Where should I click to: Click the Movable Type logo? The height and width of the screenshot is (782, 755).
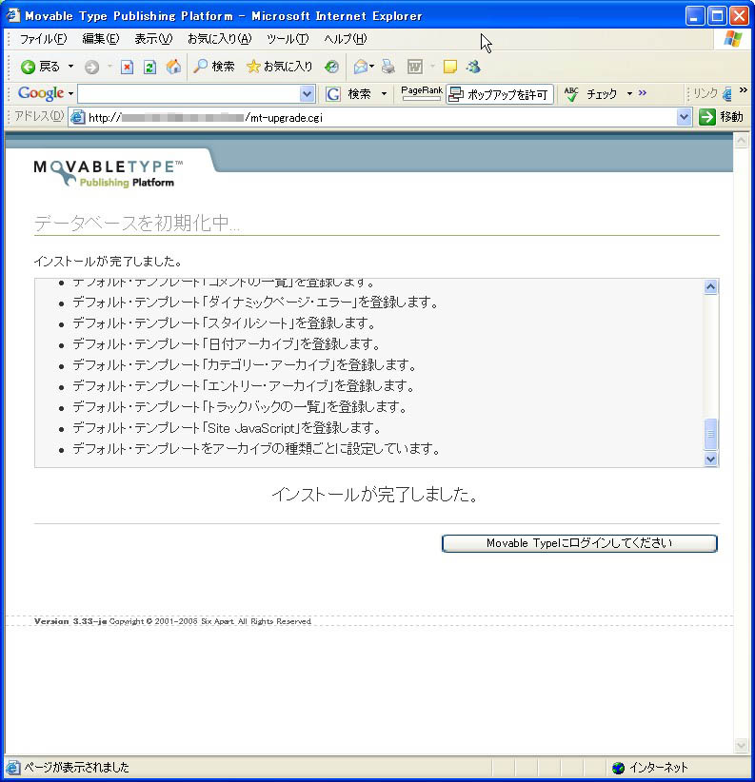(109, 173)
